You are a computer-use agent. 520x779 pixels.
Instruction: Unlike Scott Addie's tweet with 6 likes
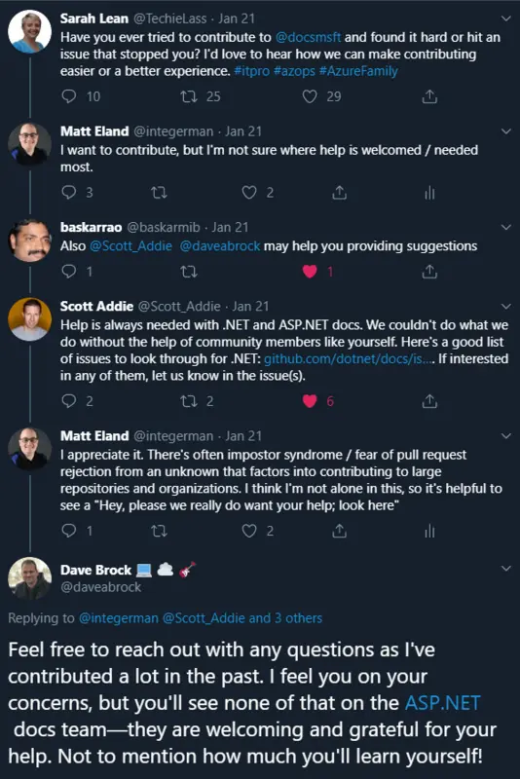(310, 401)
